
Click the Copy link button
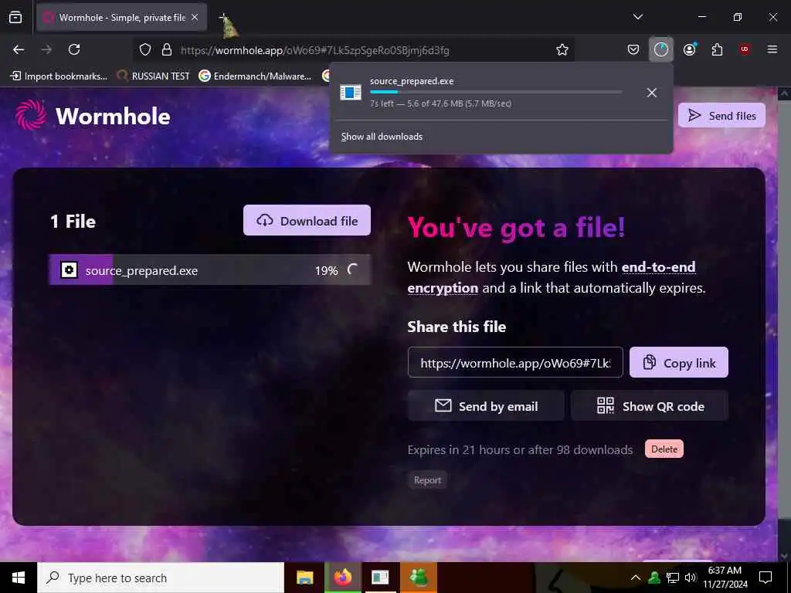[x=678, y=363]
